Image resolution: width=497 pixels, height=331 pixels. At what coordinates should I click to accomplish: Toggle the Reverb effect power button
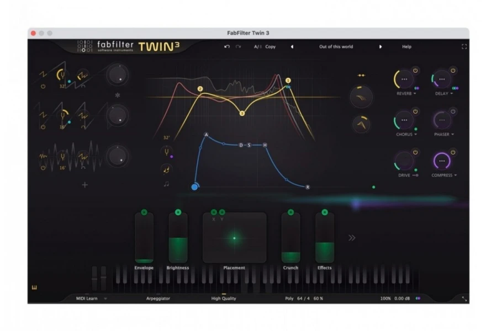point(415,71)
